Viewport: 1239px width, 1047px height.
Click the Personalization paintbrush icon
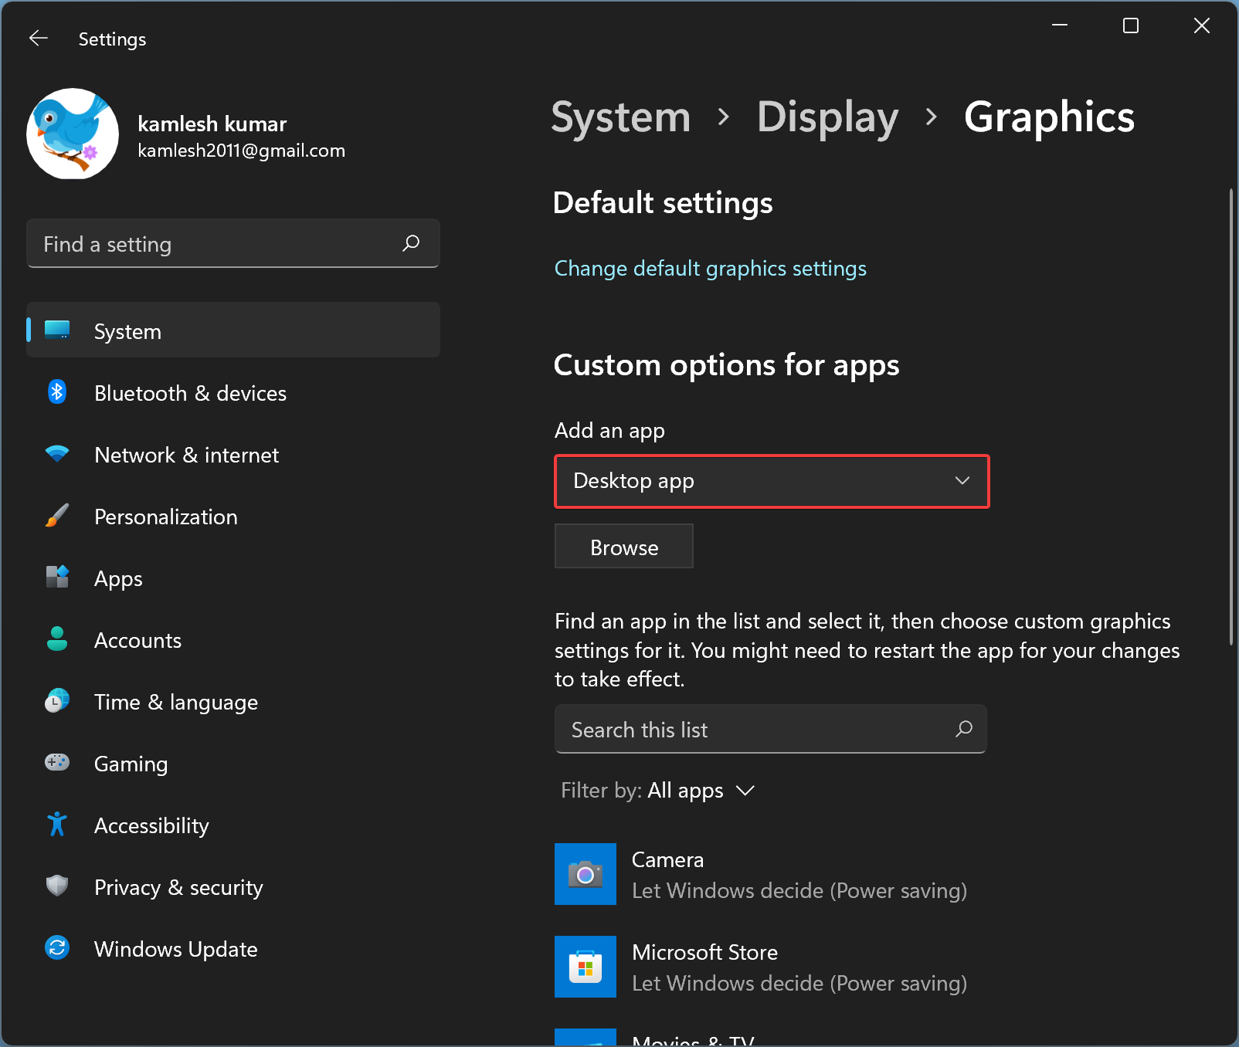[x=57, y=516]
